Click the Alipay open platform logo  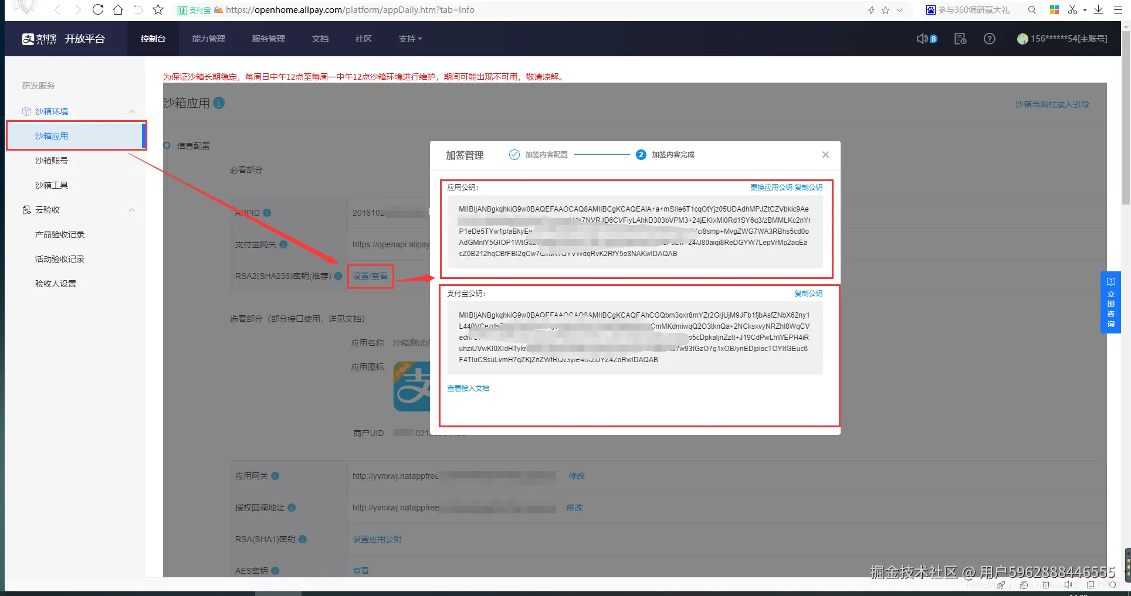(x=63, y=39)
